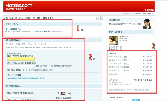Click the secure lock icon near the title

101,18
